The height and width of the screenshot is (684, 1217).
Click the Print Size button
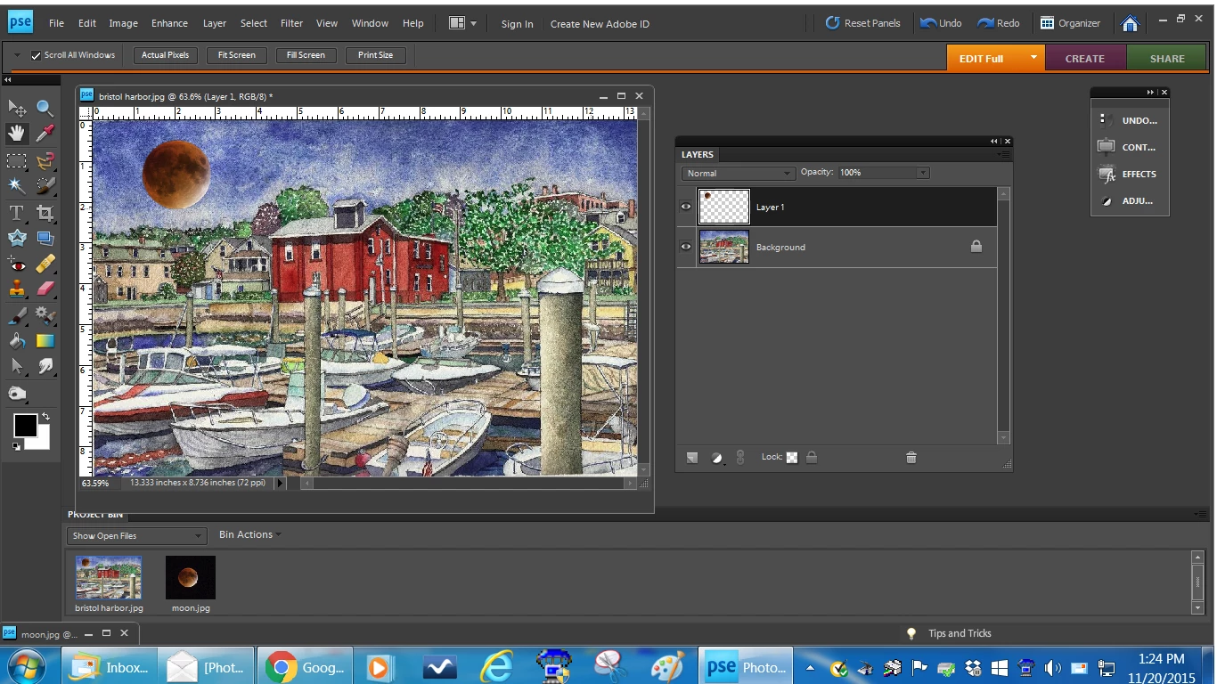pos(375,55)
